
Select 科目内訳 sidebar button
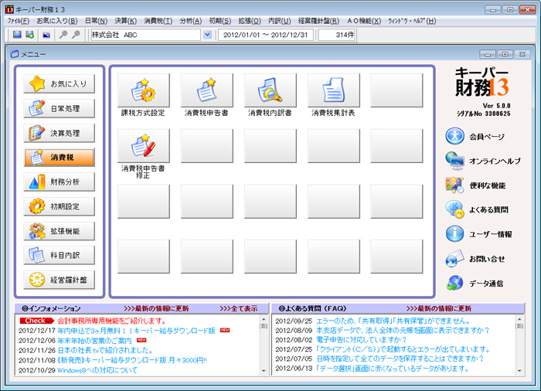(x=59, y=255)
